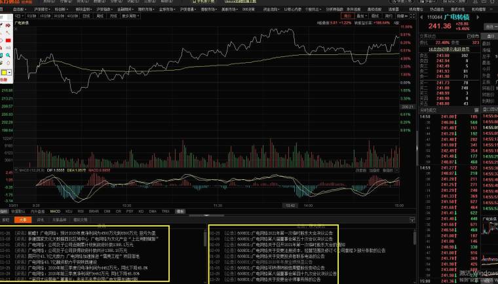
Task: Select the CR indicator tab
Action: (119, 211)
